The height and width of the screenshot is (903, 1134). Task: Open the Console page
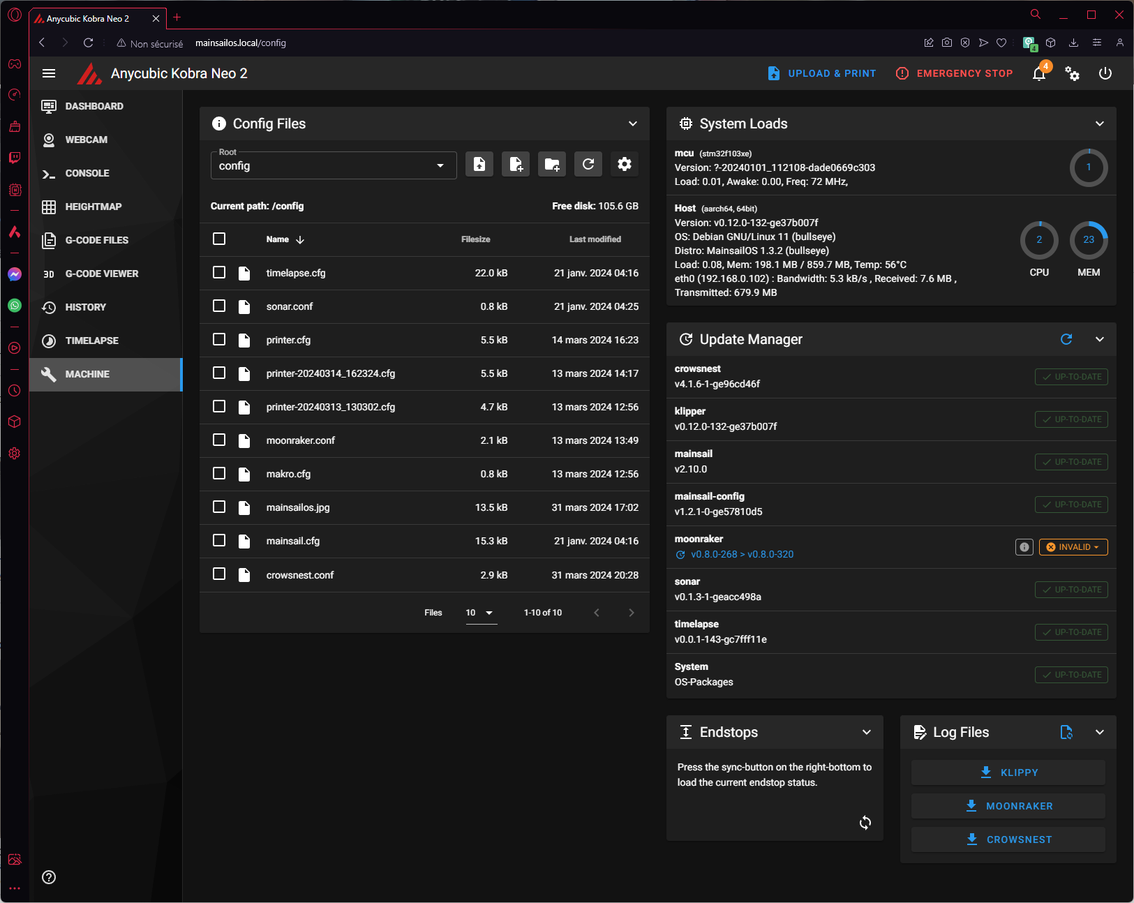coord(106,173)
